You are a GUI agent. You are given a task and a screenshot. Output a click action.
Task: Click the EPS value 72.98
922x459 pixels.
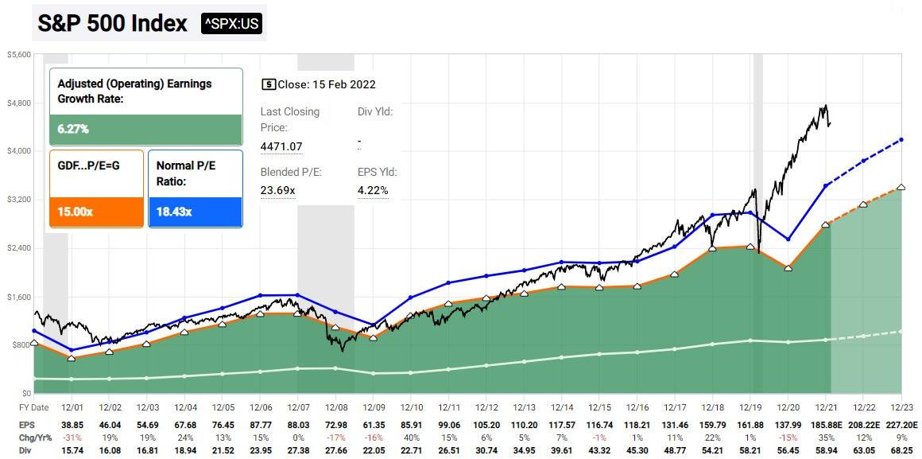click(335, 423)
